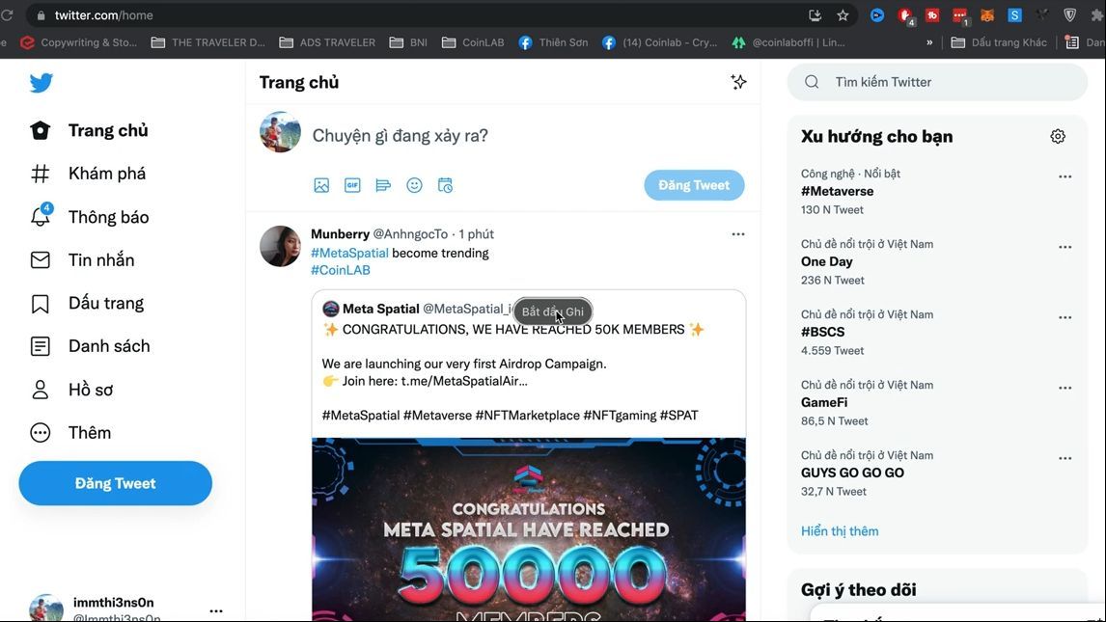
Task: Click the blue Đăng Tweet sidebar button
Action: click(x=115, y=483)
